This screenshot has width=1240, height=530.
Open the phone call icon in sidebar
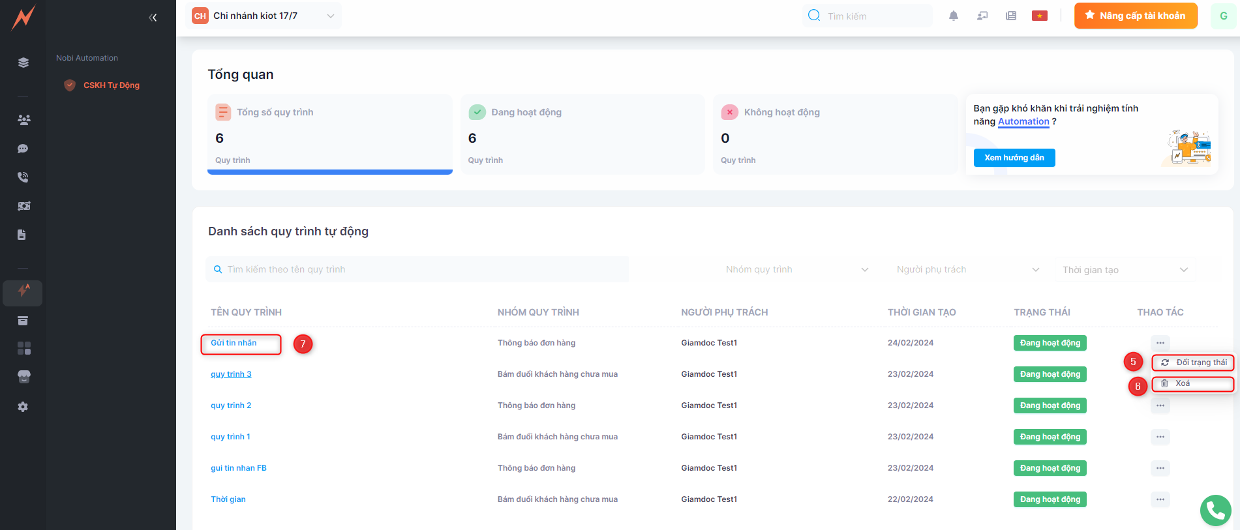tap(23, 177)
